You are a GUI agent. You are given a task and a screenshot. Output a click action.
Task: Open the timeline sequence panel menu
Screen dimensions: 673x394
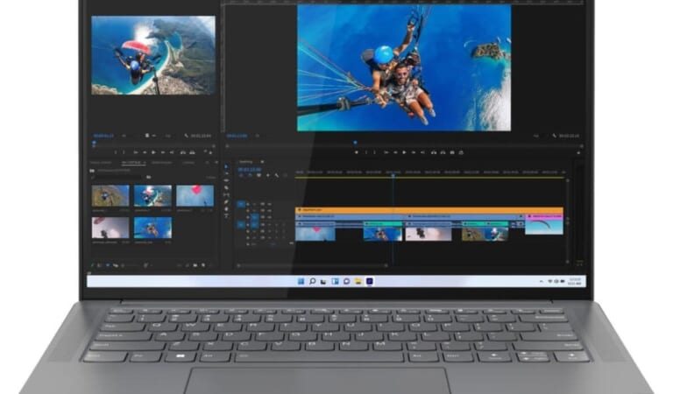(262, 162)
